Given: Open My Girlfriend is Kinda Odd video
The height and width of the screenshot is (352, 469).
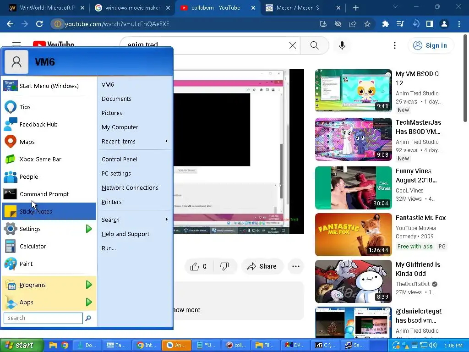Looking at the screenshot, I should click(353, 281).
